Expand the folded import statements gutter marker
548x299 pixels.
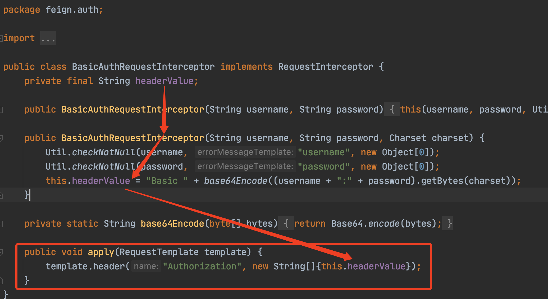1,38
